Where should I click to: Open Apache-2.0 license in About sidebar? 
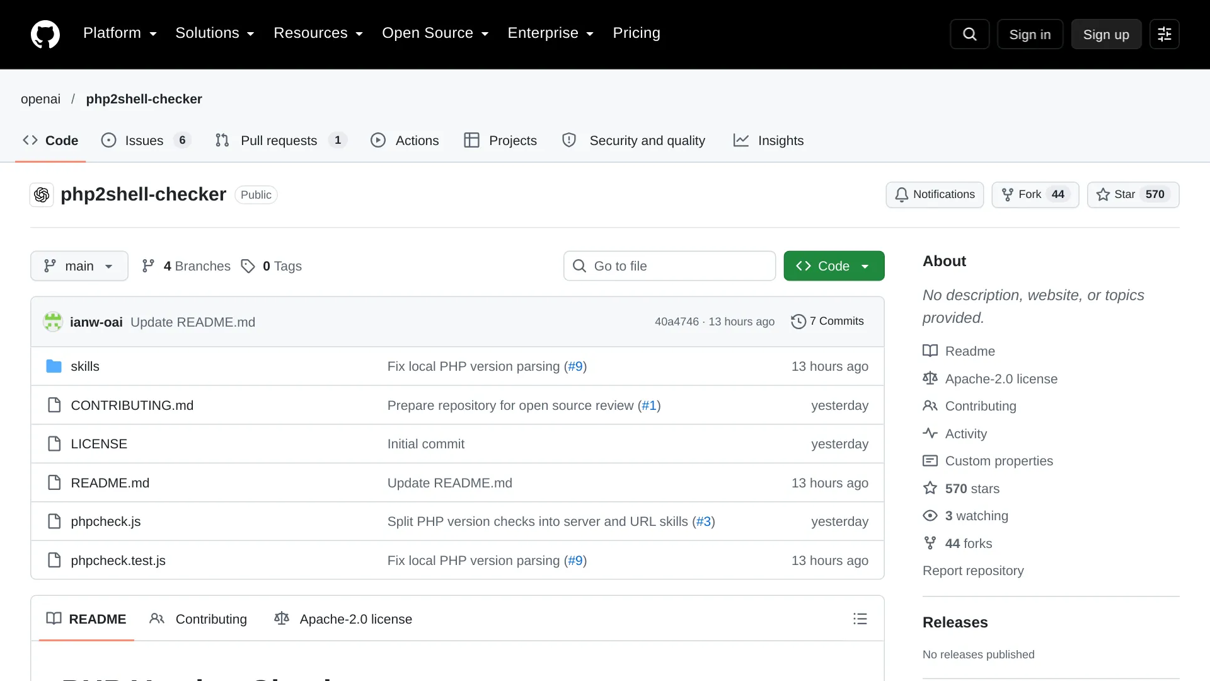(x=990, y=379)
